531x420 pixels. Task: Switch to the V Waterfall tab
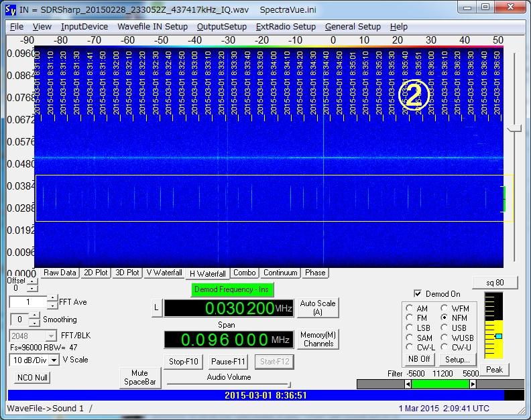[x=164, y=273]
